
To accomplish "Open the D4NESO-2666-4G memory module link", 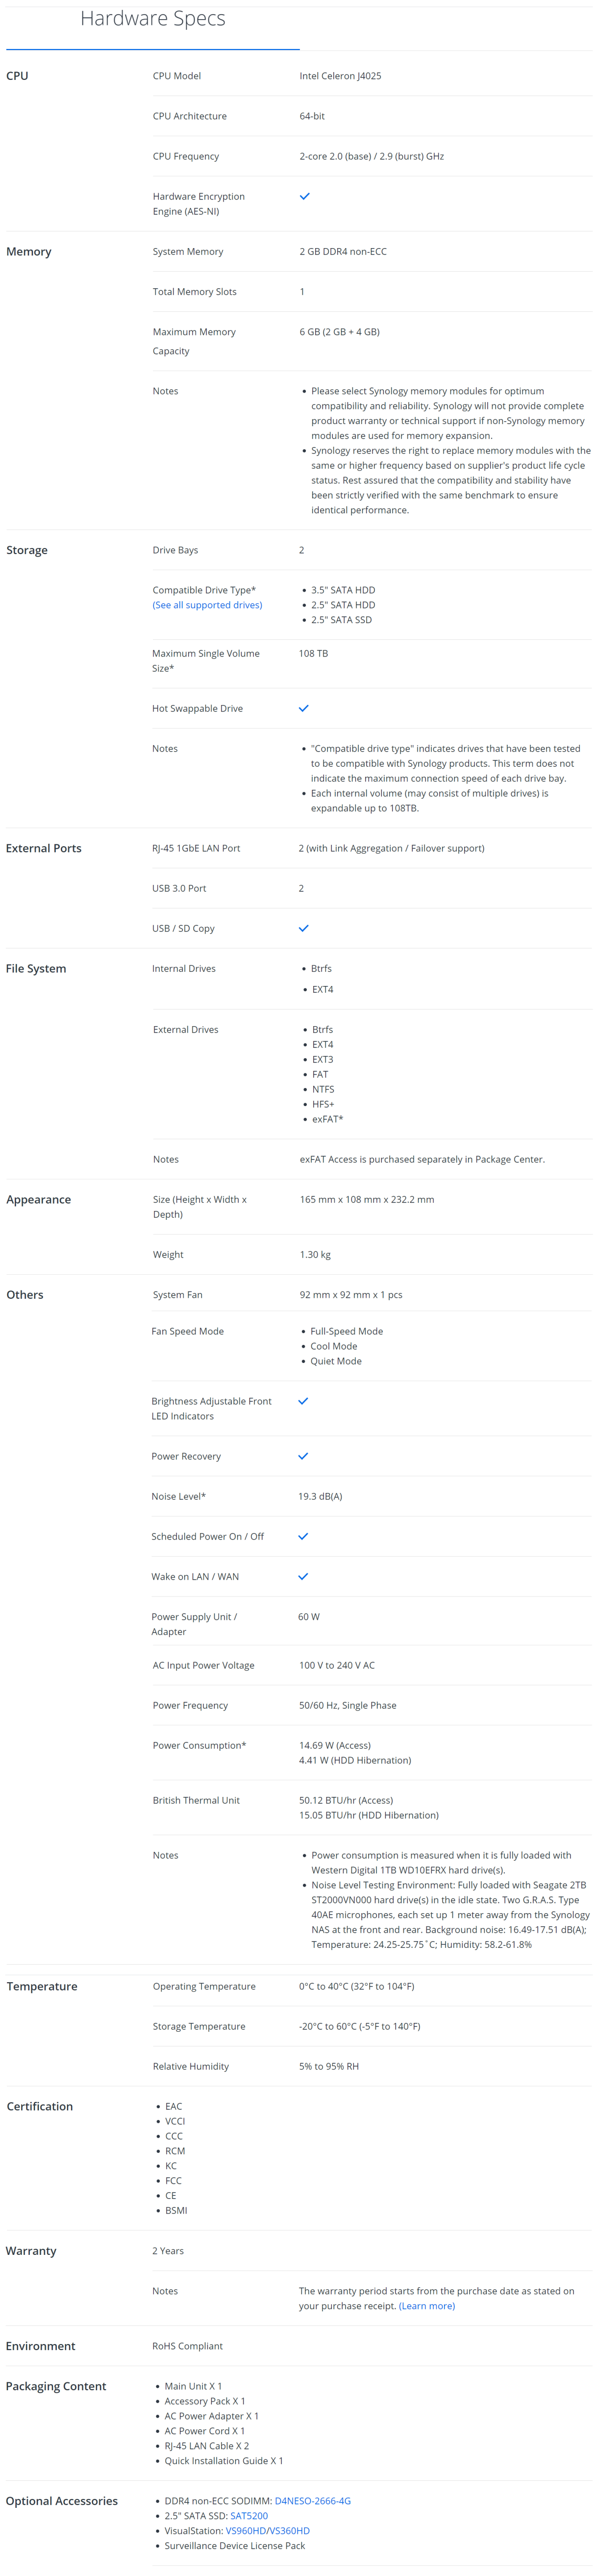I will click(313, 2501).
